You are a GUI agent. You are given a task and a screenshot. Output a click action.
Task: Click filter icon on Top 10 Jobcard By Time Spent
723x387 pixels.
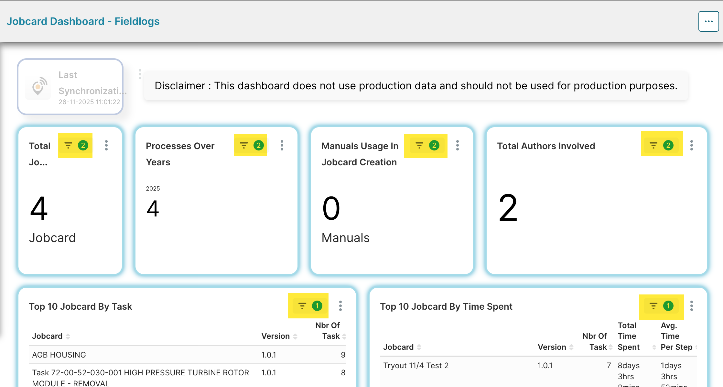[653, 306]
